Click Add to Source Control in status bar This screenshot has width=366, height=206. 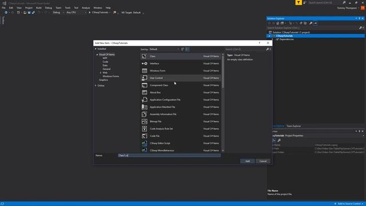coord(349,204)
